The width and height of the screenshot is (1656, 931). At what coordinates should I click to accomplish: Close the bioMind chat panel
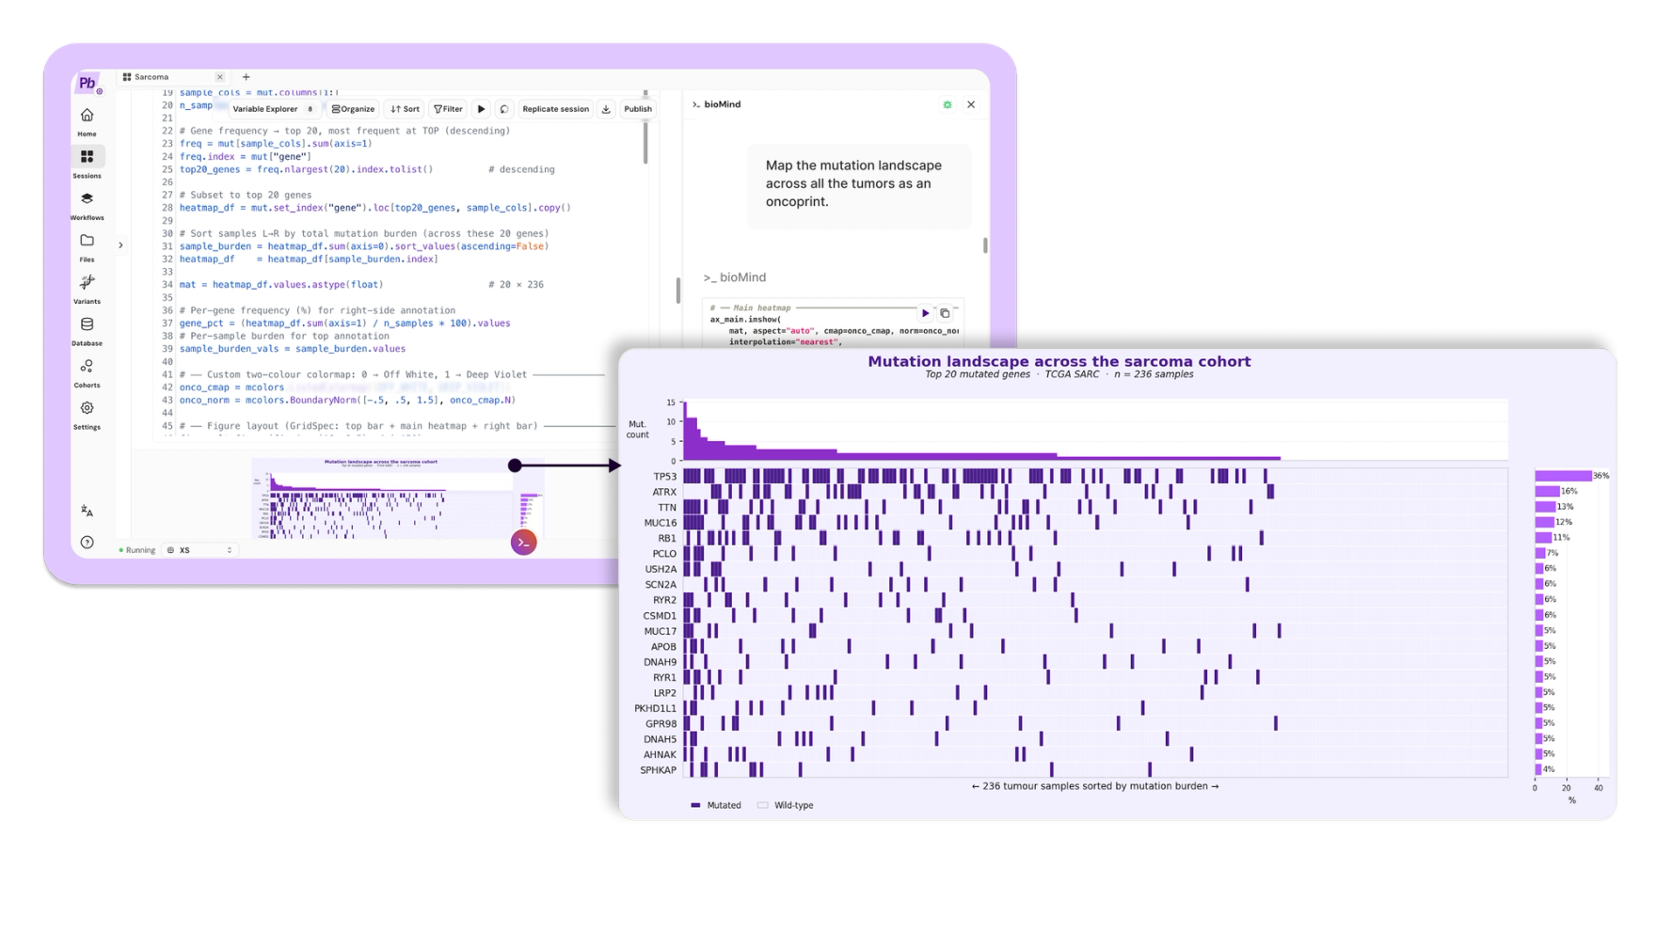(x=971, y=104)
